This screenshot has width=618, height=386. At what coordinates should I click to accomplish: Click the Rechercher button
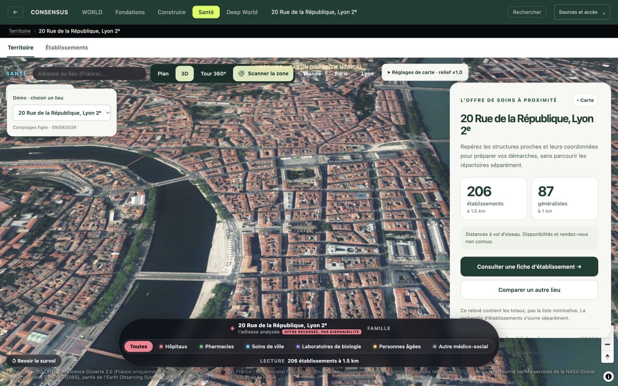(527, 12)
